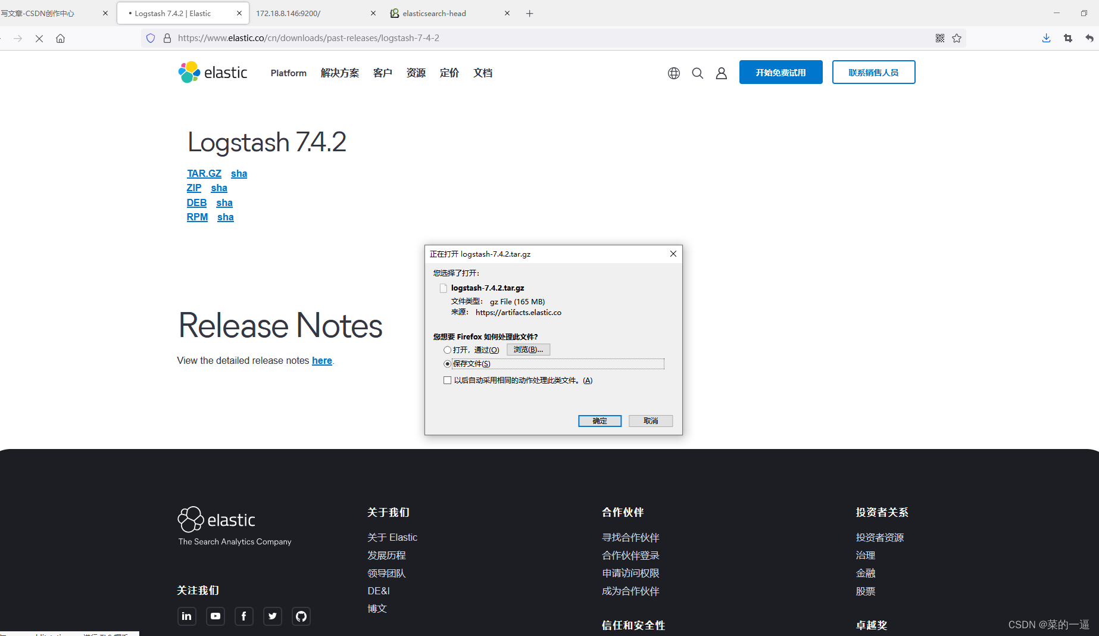Click the search magnifier icon in the Elastic header

pos(697,73)
